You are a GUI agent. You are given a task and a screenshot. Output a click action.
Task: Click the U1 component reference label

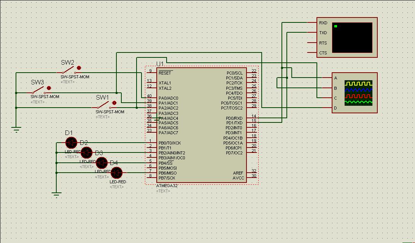click(x=160, y=64)
